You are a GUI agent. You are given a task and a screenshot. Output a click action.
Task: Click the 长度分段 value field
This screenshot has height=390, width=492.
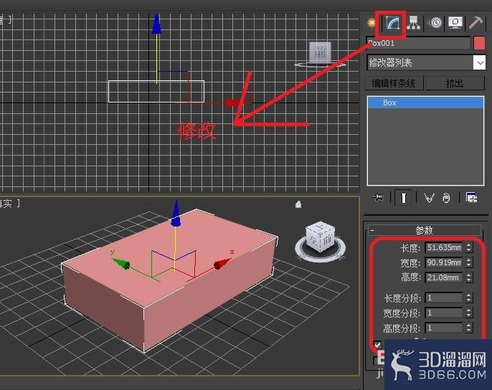point(444,298)
